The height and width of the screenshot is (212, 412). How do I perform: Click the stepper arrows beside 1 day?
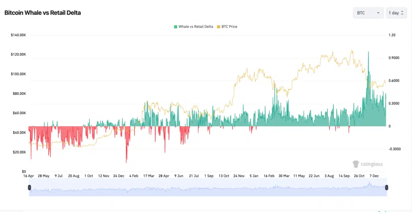coord(402,13)
